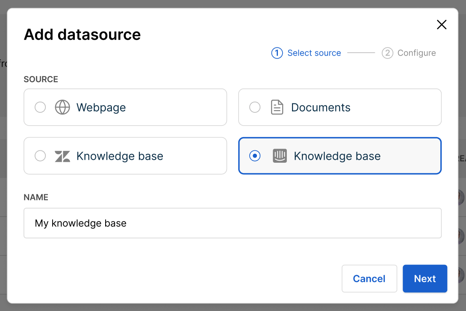Go to the Select source step label
This screenshot has height=311, width=466.
tap(314, 53)
